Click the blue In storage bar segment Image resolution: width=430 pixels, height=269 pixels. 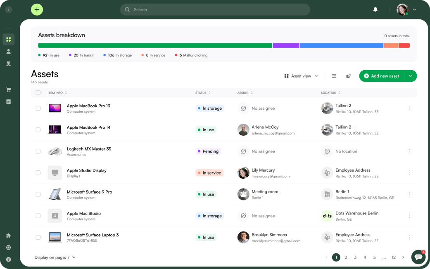342,45
